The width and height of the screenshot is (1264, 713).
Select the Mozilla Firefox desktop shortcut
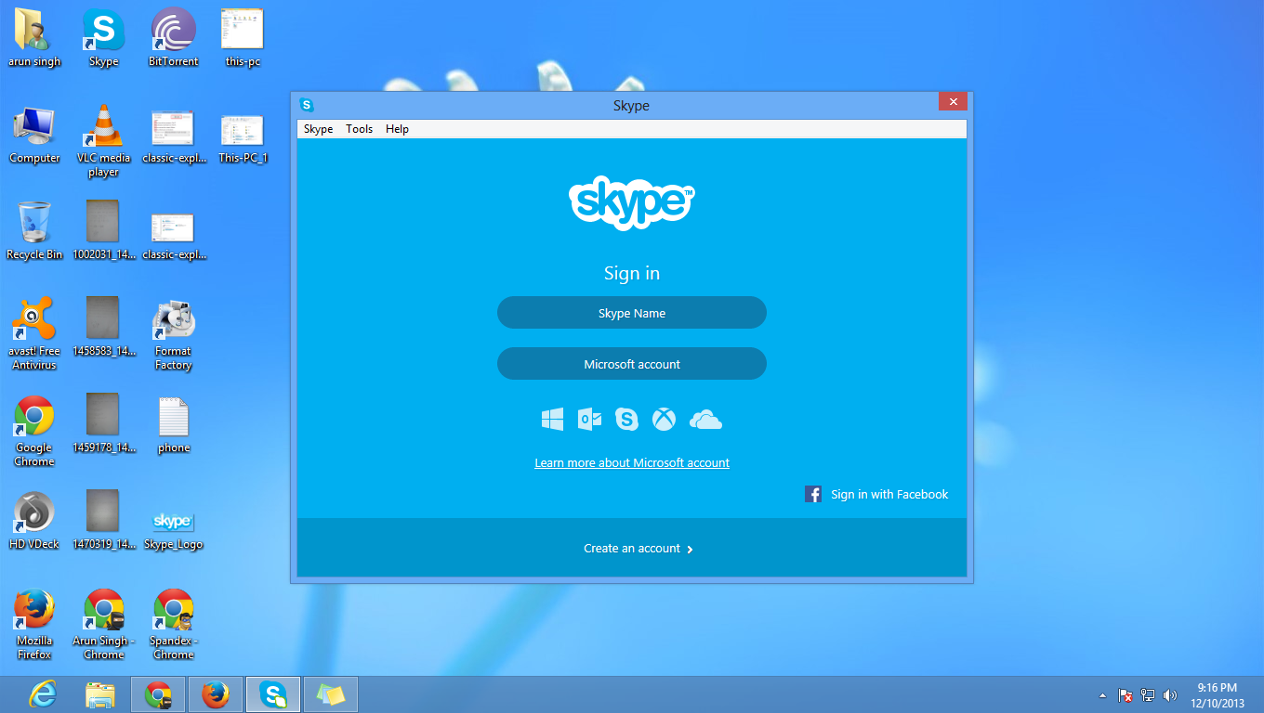click(x=34, y=625)
